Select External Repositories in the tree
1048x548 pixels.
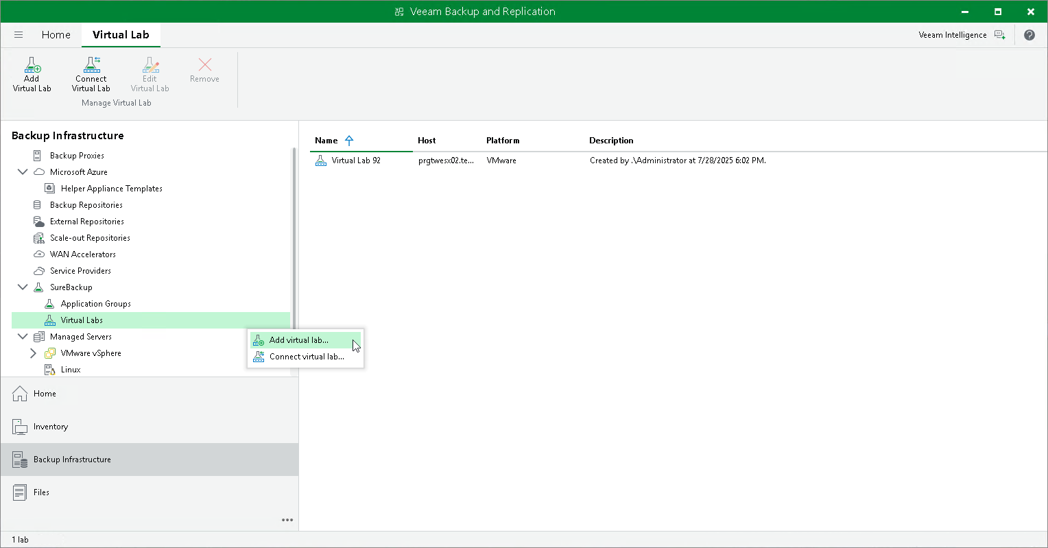point(87,222)
